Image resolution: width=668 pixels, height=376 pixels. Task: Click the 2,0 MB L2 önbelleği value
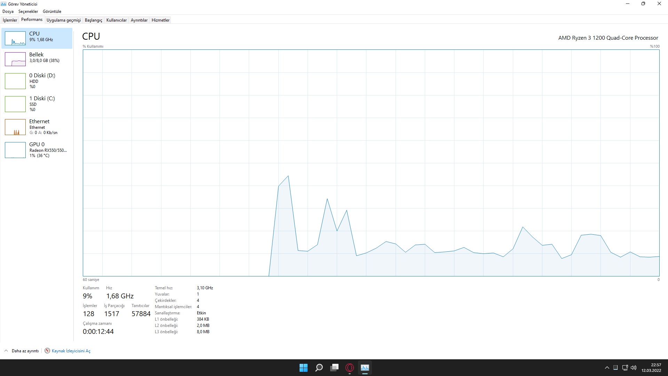click(x=203, y=326)
